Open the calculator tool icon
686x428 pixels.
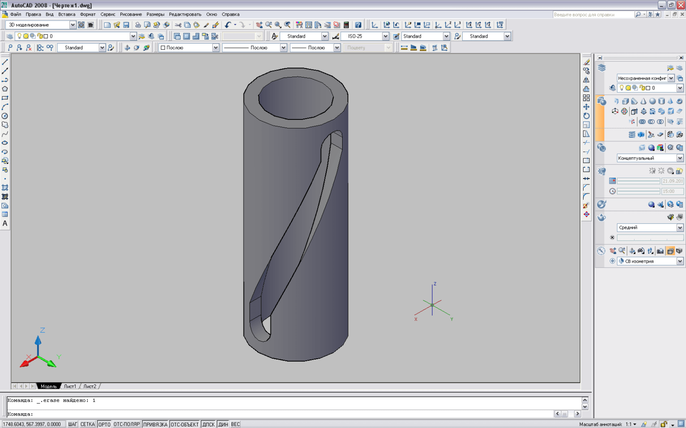pos(346,25)
